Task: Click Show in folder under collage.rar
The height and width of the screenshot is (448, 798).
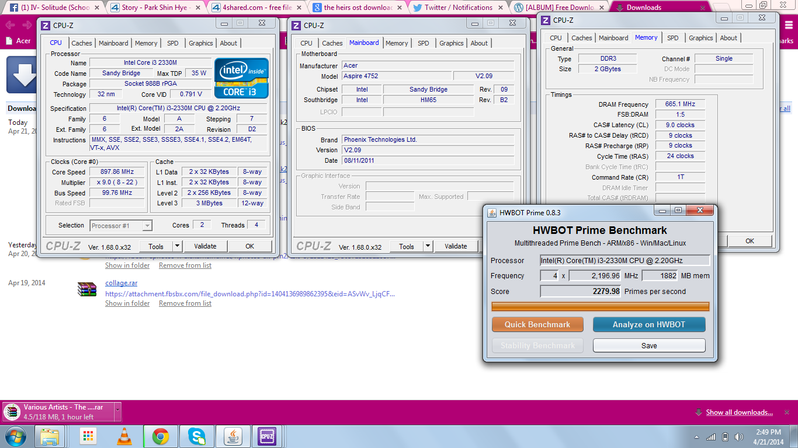Action: pos(127,303)
